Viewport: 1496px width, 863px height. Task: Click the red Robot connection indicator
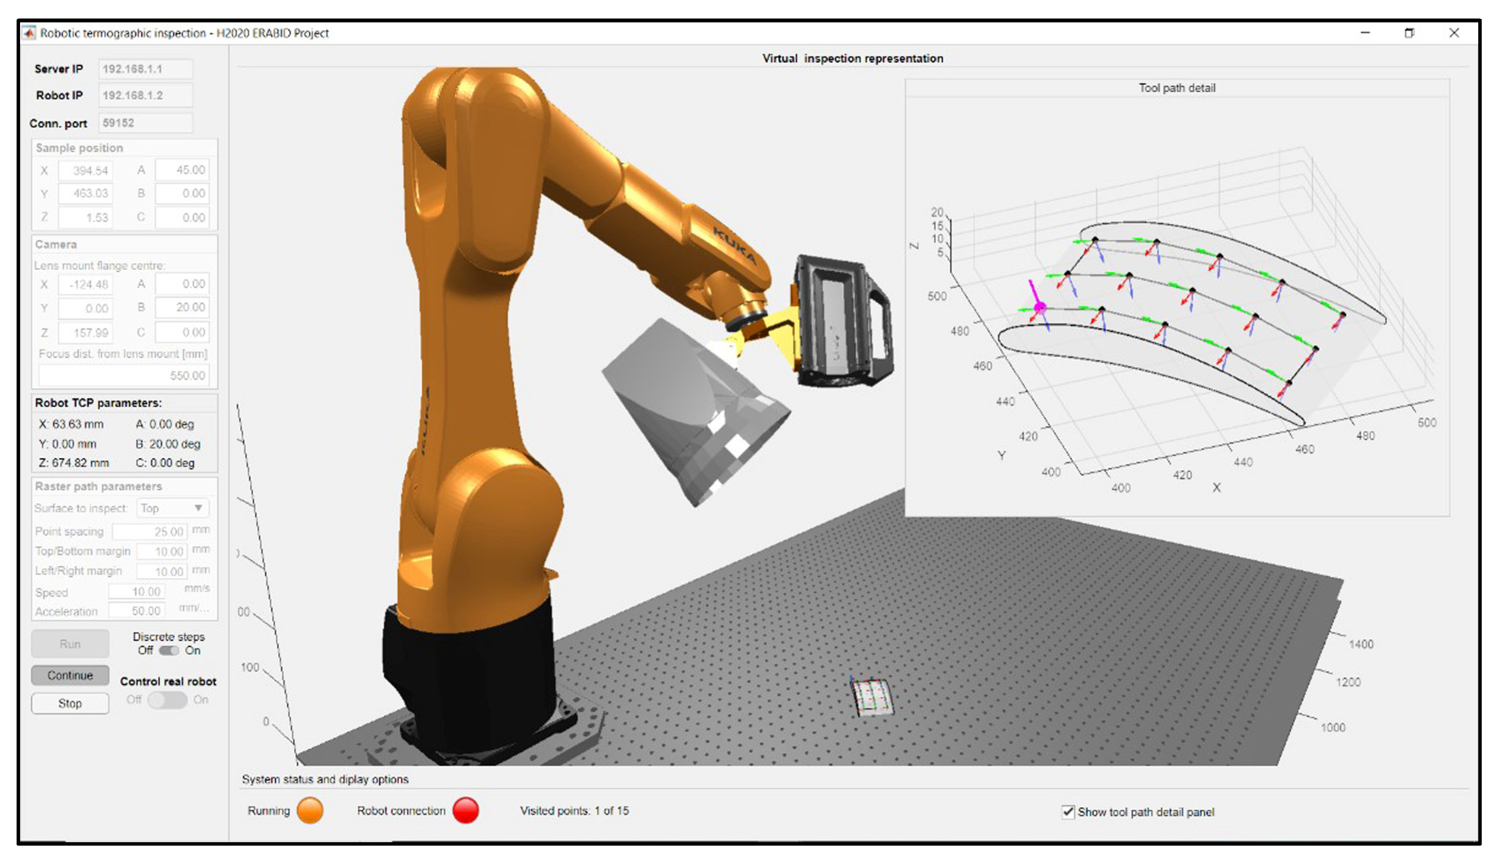pos(465,810)
